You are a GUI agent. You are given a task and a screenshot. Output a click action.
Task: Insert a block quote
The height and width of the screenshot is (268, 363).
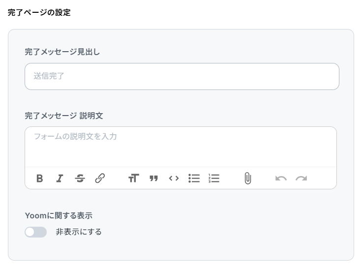pos(154,178)
